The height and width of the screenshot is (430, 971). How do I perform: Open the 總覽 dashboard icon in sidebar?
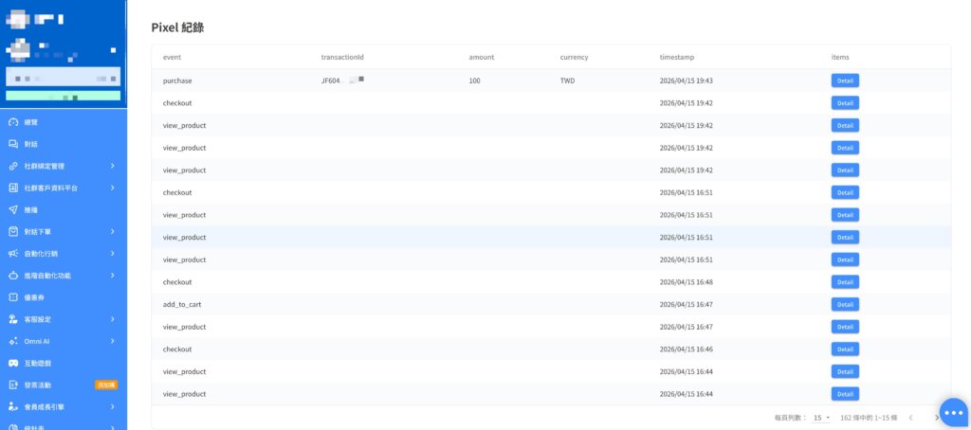click(x=13, y=122)
